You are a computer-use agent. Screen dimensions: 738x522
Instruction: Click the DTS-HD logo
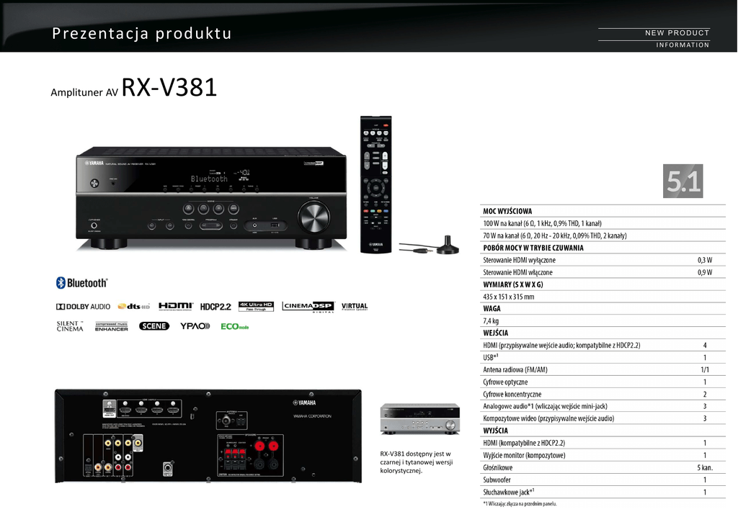(x=134, y=307)
